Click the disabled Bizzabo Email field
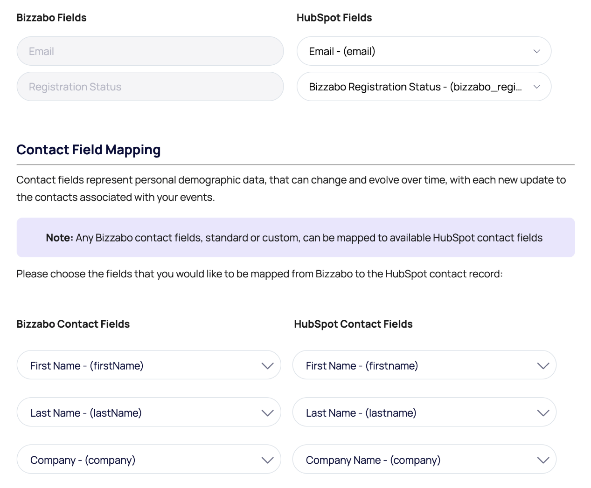 tap(150, 51)
